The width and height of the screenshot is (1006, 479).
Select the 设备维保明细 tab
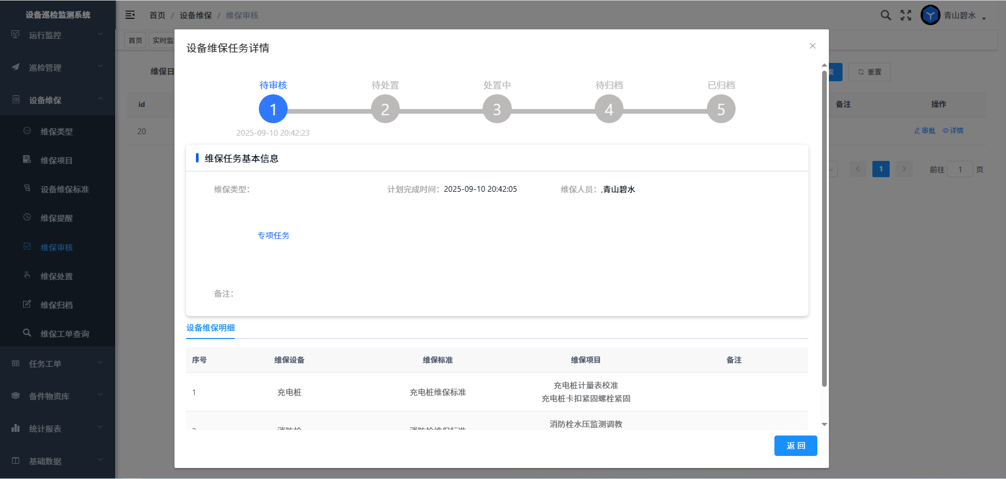tap(211, 328)
